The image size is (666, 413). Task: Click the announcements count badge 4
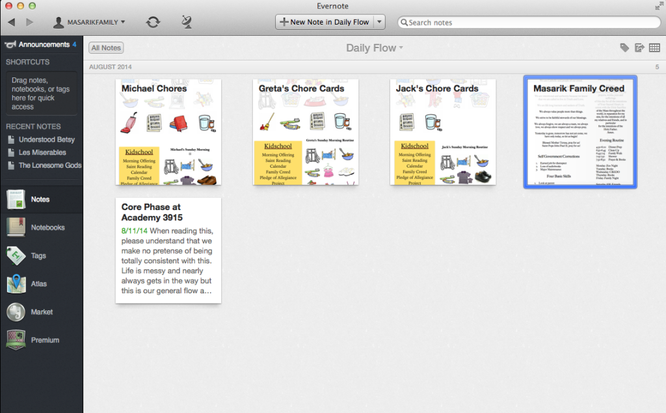tap(74, 44)
